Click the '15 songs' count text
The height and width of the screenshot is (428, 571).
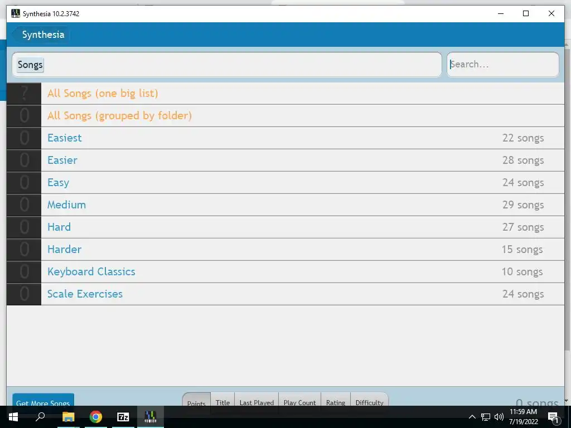522,249
